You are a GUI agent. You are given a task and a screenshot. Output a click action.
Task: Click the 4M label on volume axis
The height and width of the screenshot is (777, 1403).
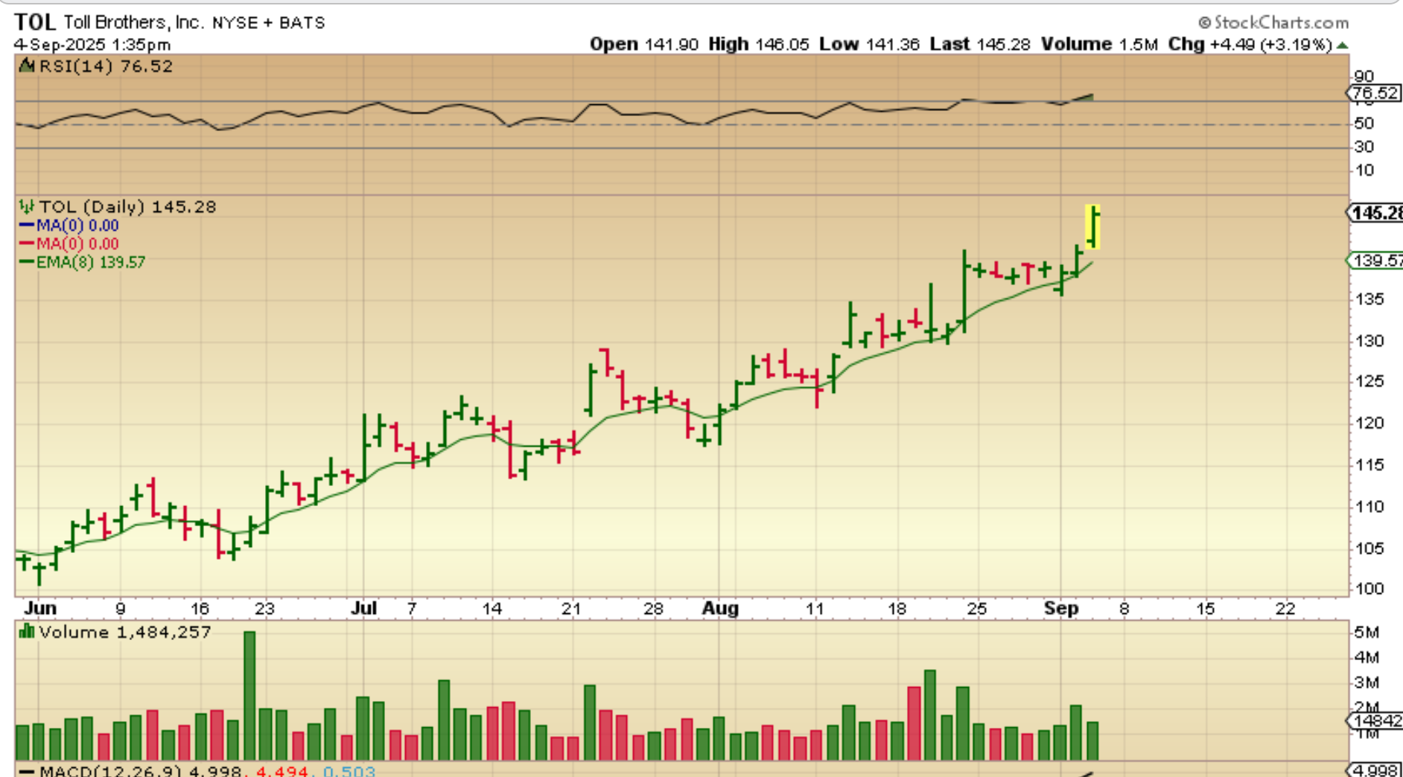1367,657
